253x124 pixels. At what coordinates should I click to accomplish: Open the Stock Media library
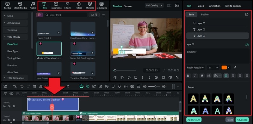tap(20, 5)
